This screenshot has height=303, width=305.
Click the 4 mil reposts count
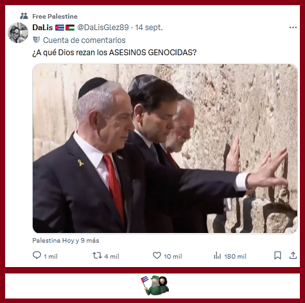[112, 256]
